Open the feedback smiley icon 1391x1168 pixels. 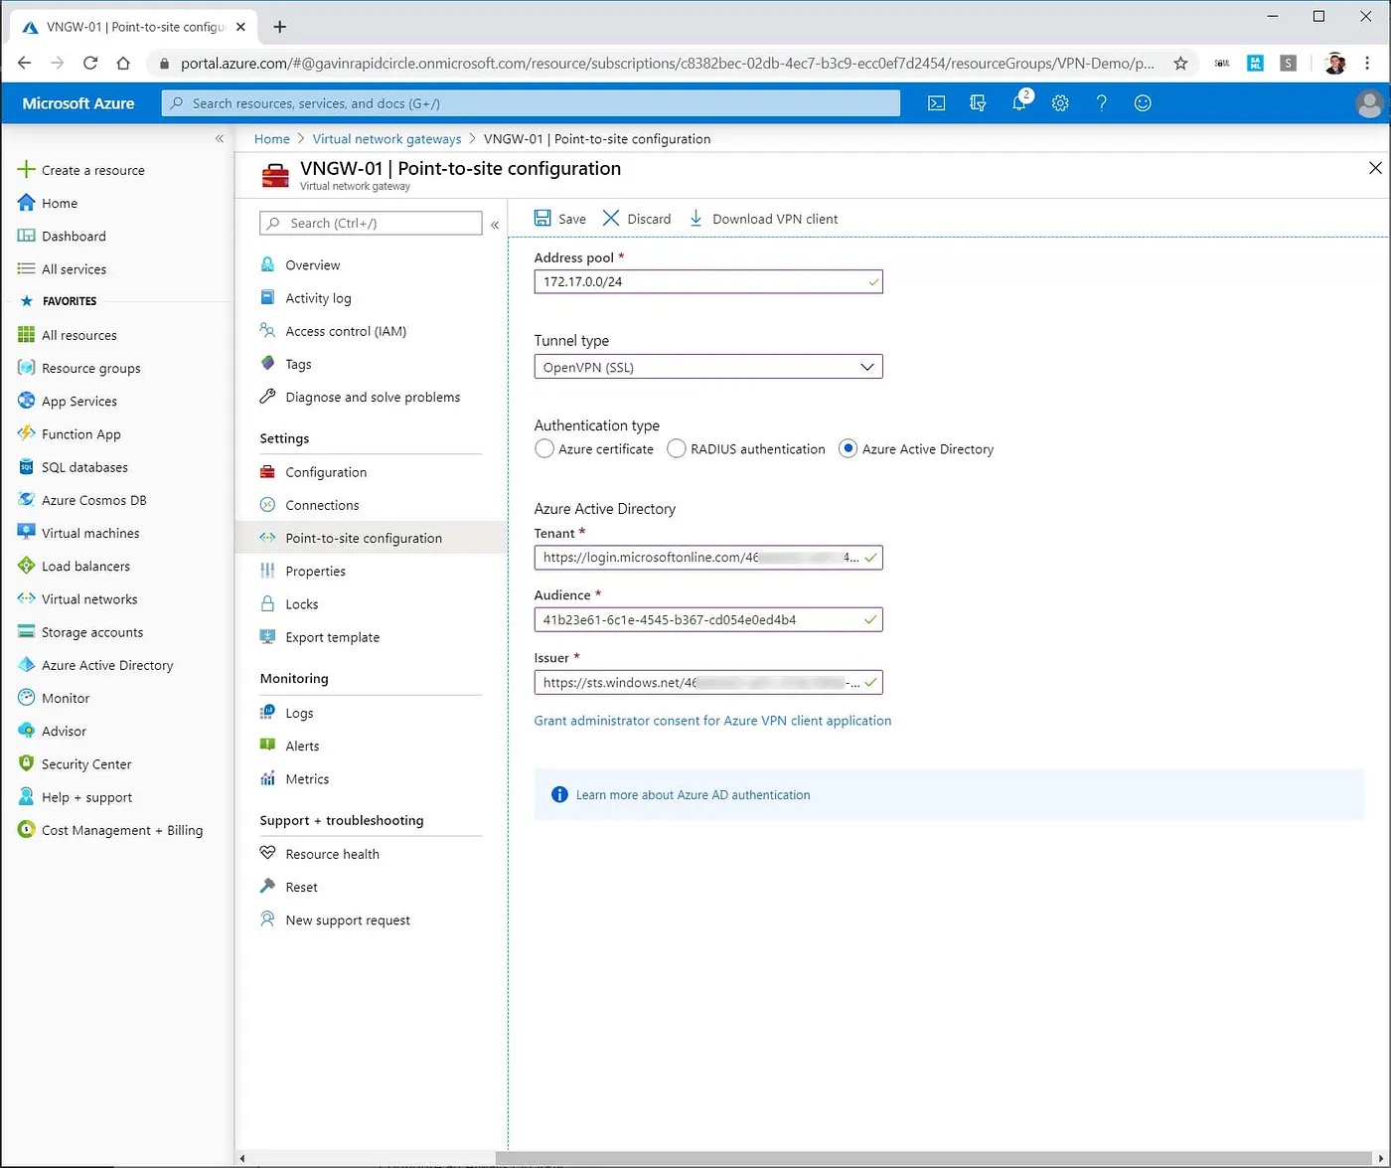pos(1143,102)
